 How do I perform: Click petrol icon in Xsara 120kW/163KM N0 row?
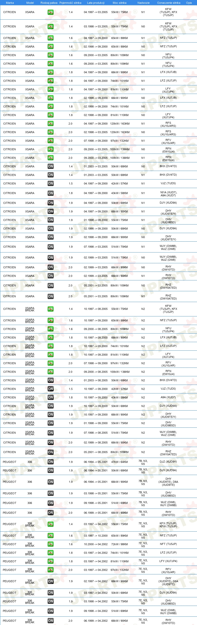click(51, 132)
